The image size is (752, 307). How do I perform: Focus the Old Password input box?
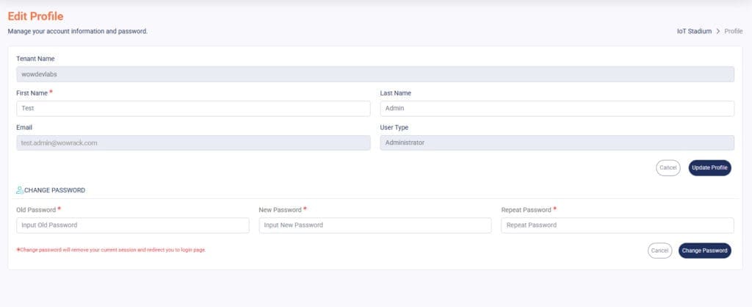pos(132,225)
